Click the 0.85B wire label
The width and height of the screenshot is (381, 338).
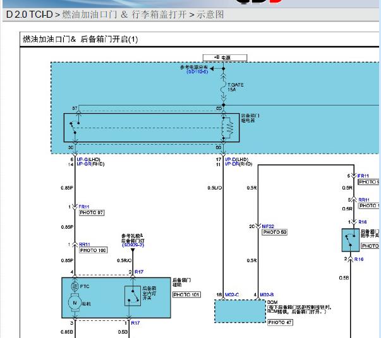(67, 332)
